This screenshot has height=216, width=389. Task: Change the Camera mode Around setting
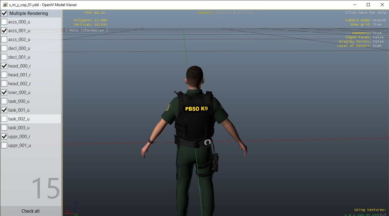coord(379,20)
